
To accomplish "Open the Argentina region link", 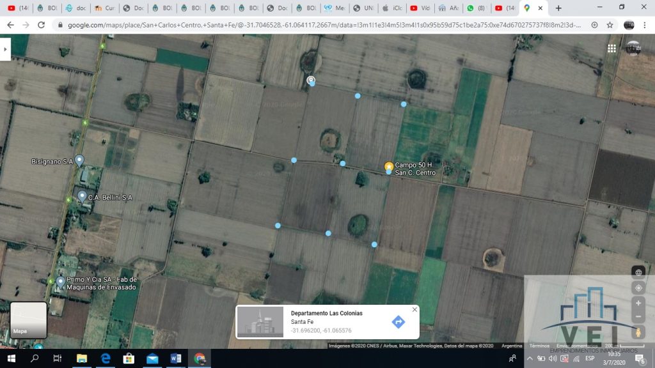I will (512, 346).
